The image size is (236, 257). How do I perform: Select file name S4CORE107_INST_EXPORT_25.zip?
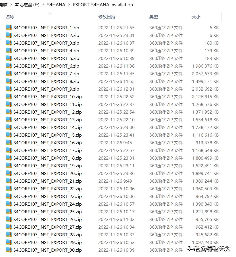coord(47,212)
